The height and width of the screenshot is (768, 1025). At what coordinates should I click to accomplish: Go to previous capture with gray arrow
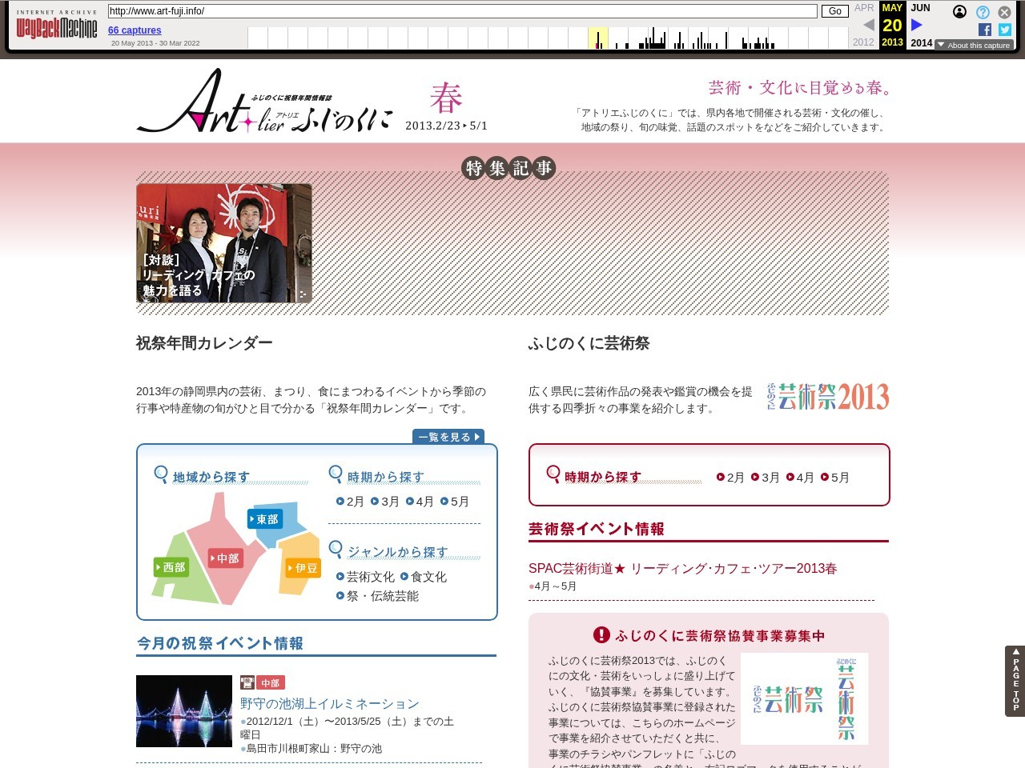tap(869, 25)
